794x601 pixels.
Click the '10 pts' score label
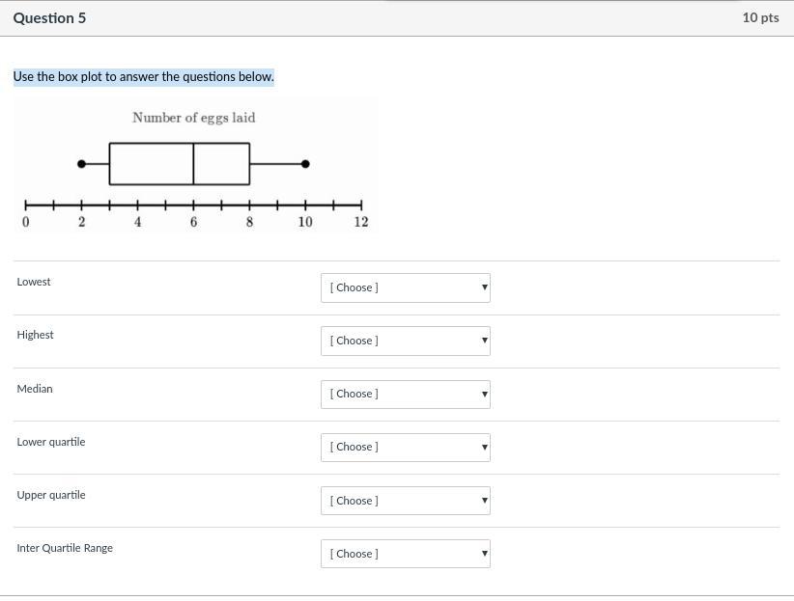[760, 17]
